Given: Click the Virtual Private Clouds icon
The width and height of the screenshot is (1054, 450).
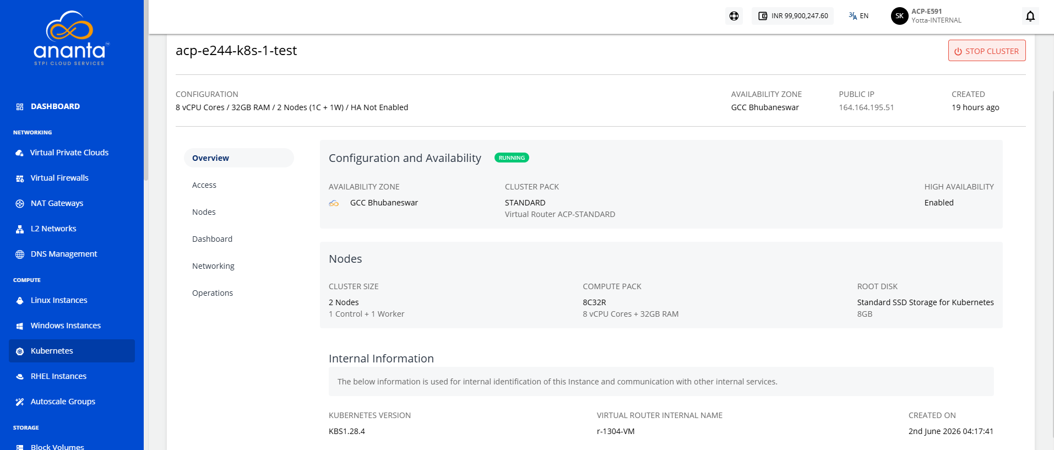Looking at the screenshot, I should pos(20,153).
